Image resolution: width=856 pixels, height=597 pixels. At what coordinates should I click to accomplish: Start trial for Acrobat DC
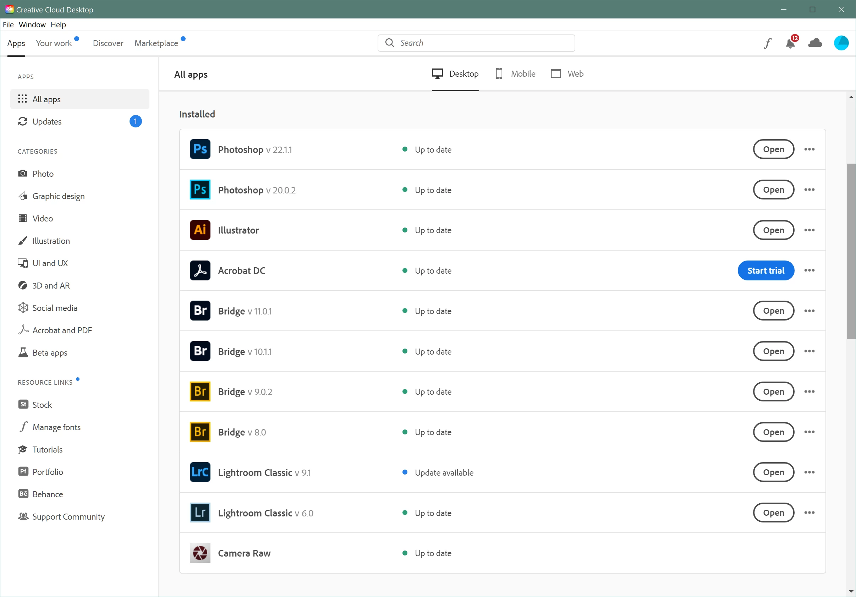pos(766,270)
